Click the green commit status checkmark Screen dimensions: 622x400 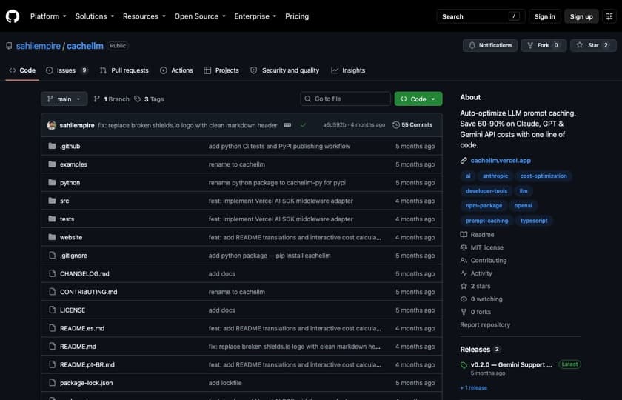coord(304,125)
